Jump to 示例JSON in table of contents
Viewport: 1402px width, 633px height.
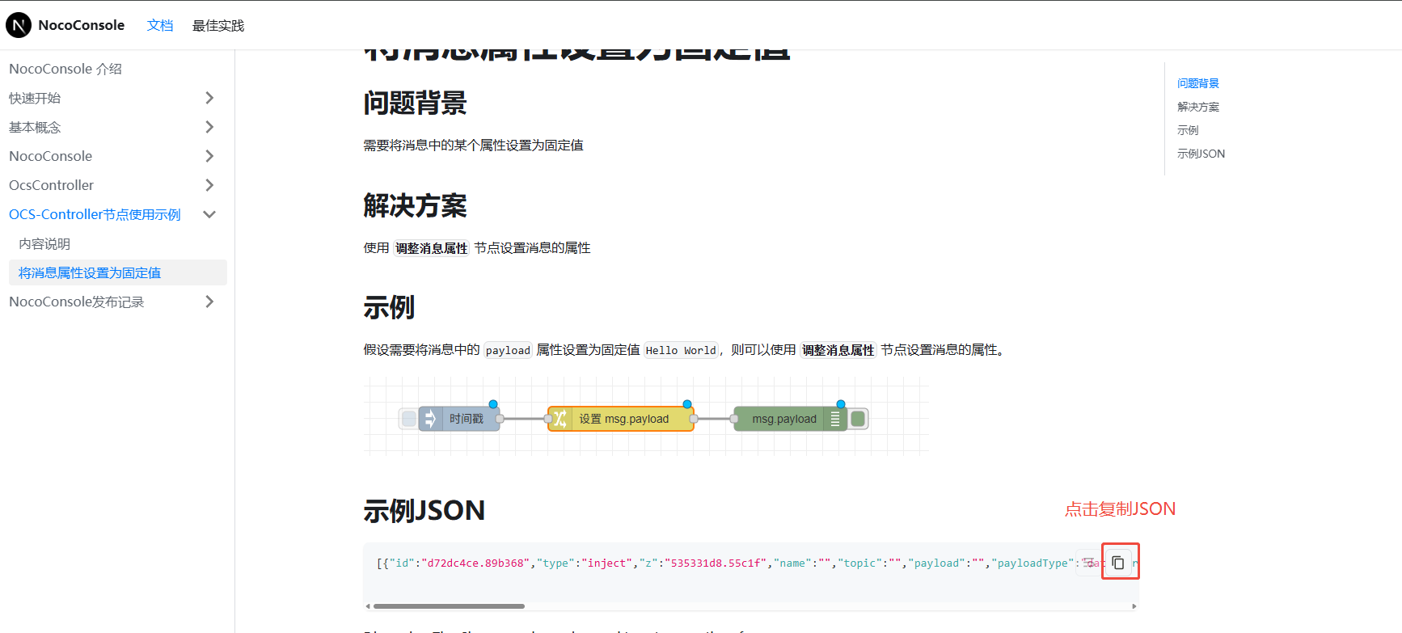point(1201,154)
